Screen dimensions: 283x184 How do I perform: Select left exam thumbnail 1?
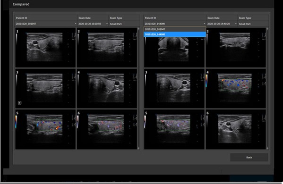tap(45, 48)
